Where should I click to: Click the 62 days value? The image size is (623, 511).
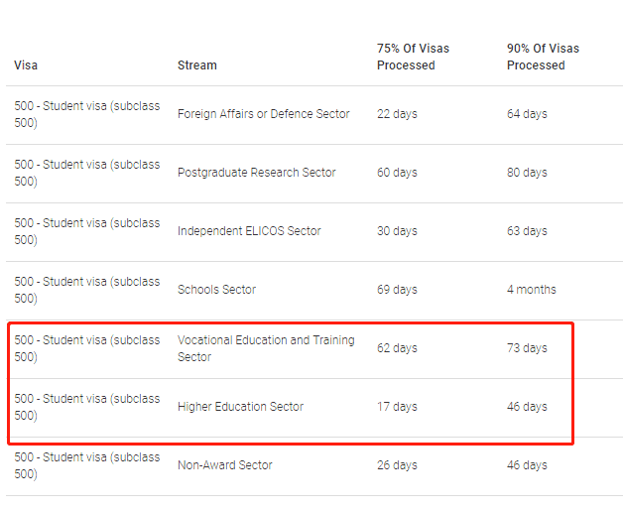click(x=397, y=348)
